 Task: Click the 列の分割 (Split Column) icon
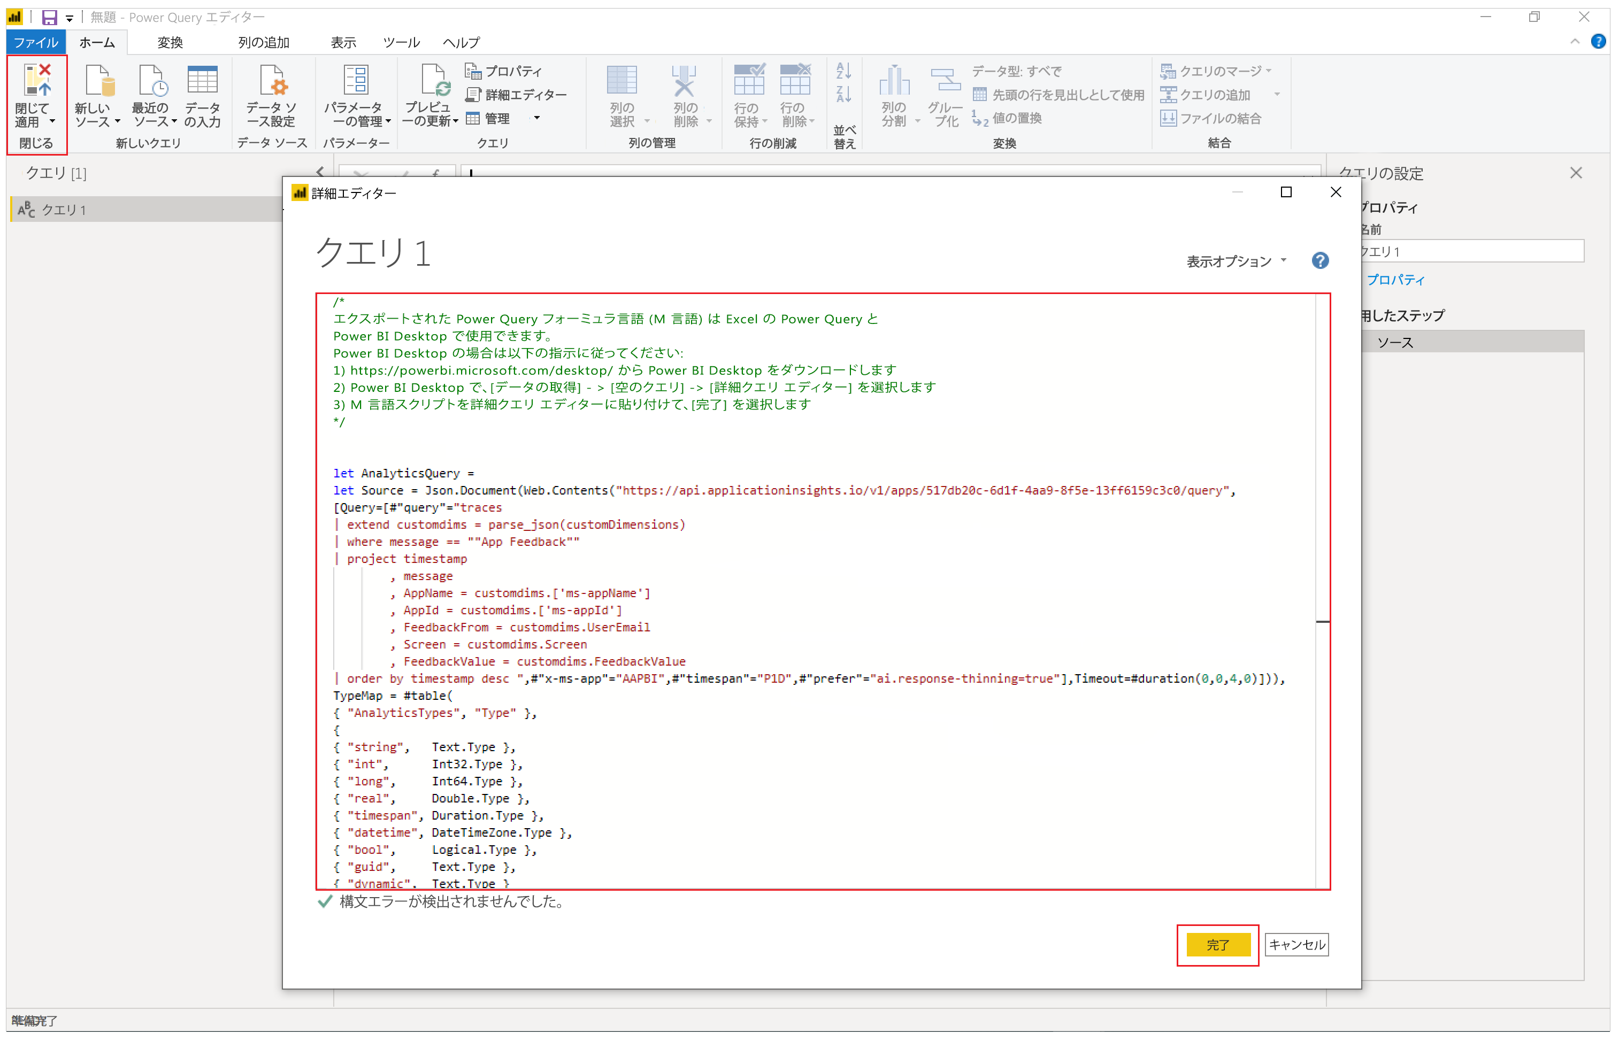pyautogui.click(x=894, y=80)
